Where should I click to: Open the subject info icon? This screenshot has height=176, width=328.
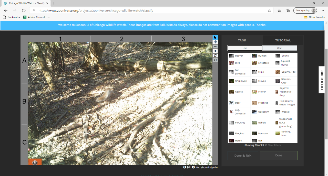pos(193,167)
